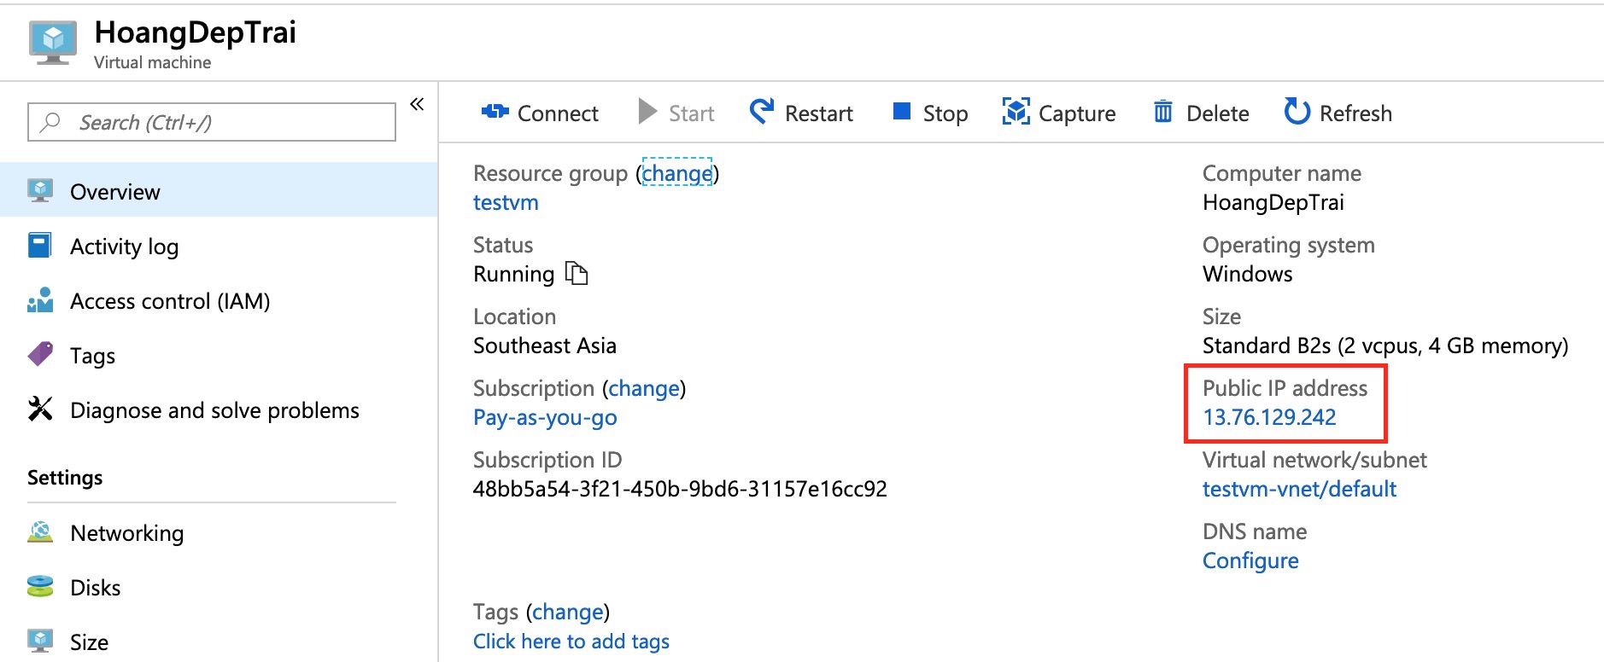Open Activity log in sidebar
Screen dimensions: 1604x662
pyautogui.click(x=124, y=247)
